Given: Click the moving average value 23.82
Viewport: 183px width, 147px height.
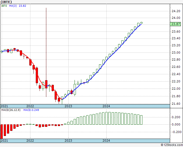Looking at the screenshot, I should pos(22,6).
